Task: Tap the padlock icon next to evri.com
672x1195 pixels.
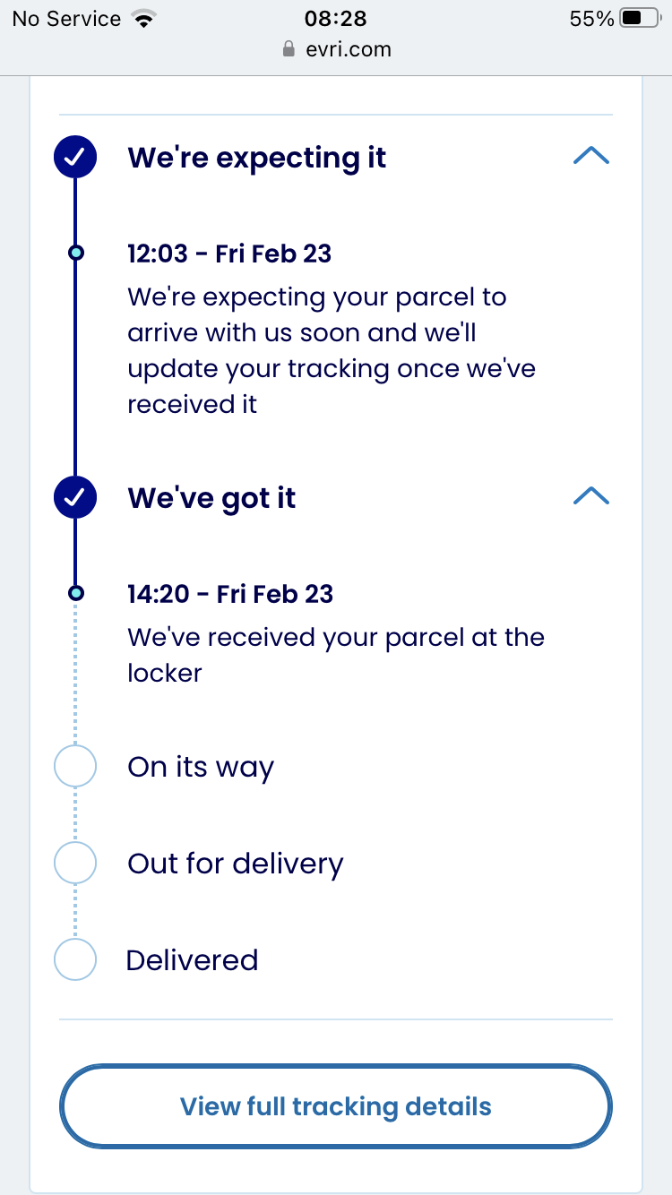Action: pos(289,49)
